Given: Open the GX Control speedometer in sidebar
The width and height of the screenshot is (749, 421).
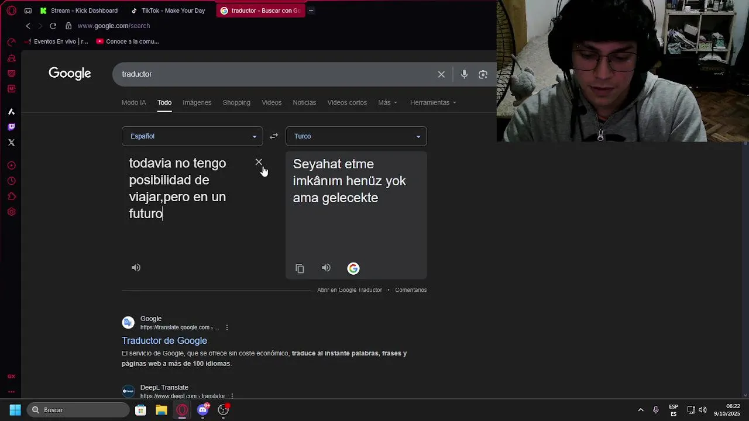Looking at the screenshot, I should click(11, 42).
